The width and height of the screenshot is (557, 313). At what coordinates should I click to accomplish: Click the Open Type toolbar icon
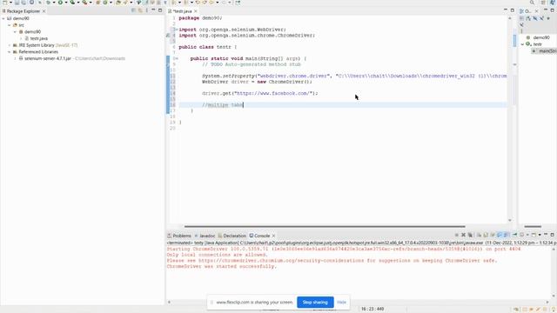(118, 3)
